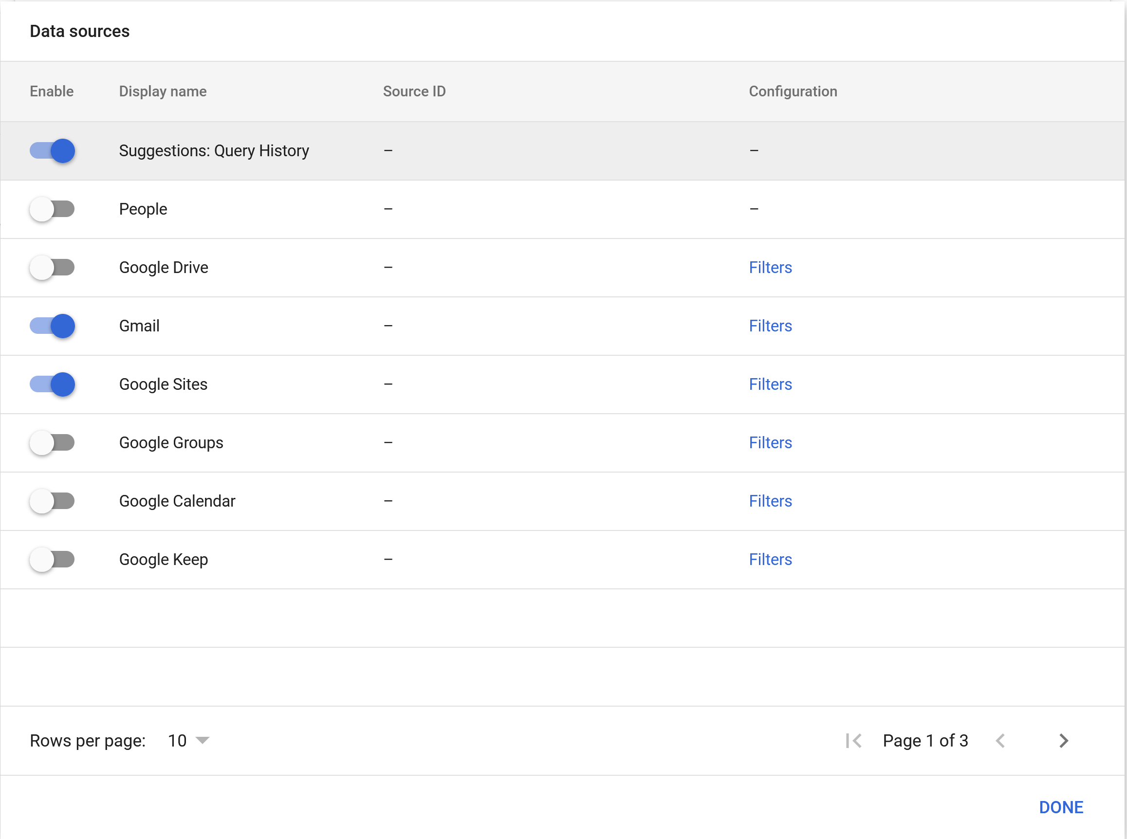Go to the next page of data sources
This screenshot has height=839, width=1127.
tap(1064, 741)
